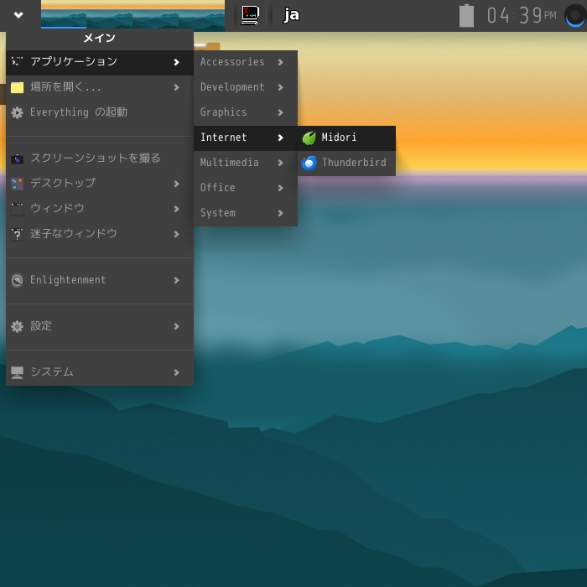
Task: Expand arrow on システム row
Action: click(x=177, y=372)
